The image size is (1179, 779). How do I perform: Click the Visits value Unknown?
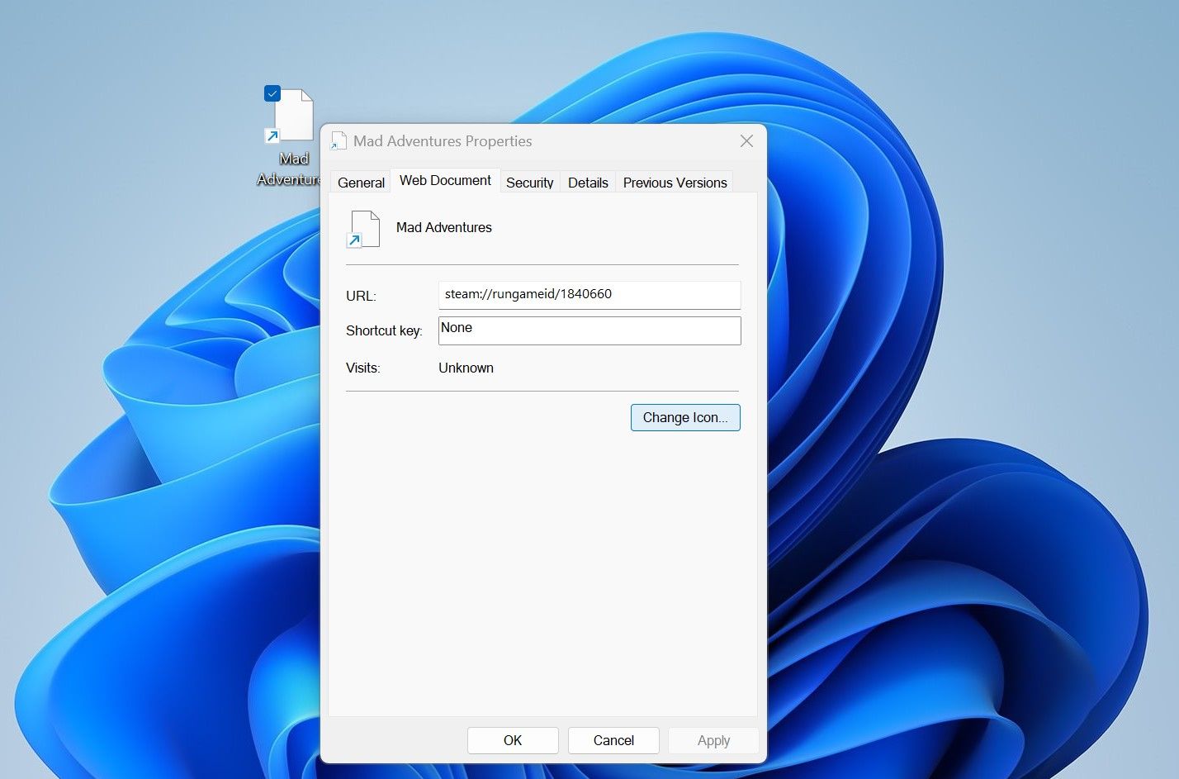point(466,368)
